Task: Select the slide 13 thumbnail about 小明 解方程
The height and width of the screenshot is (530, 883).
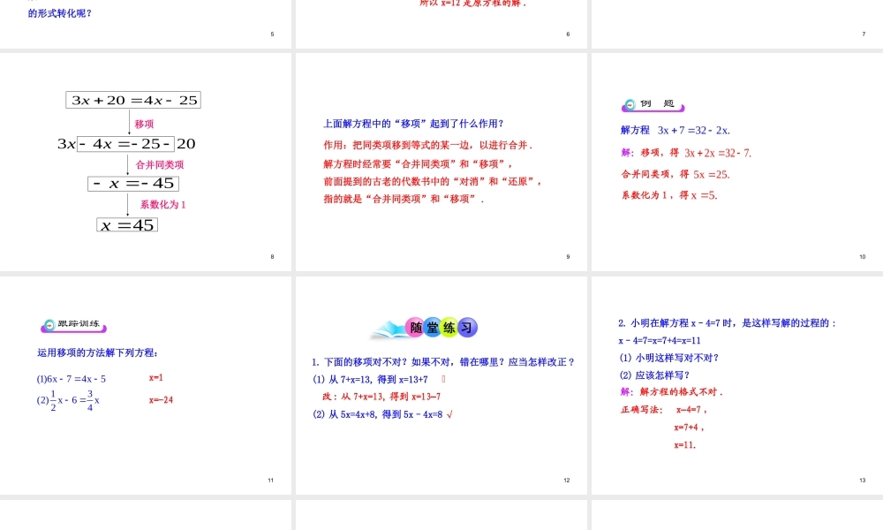Action: [736, 385]
